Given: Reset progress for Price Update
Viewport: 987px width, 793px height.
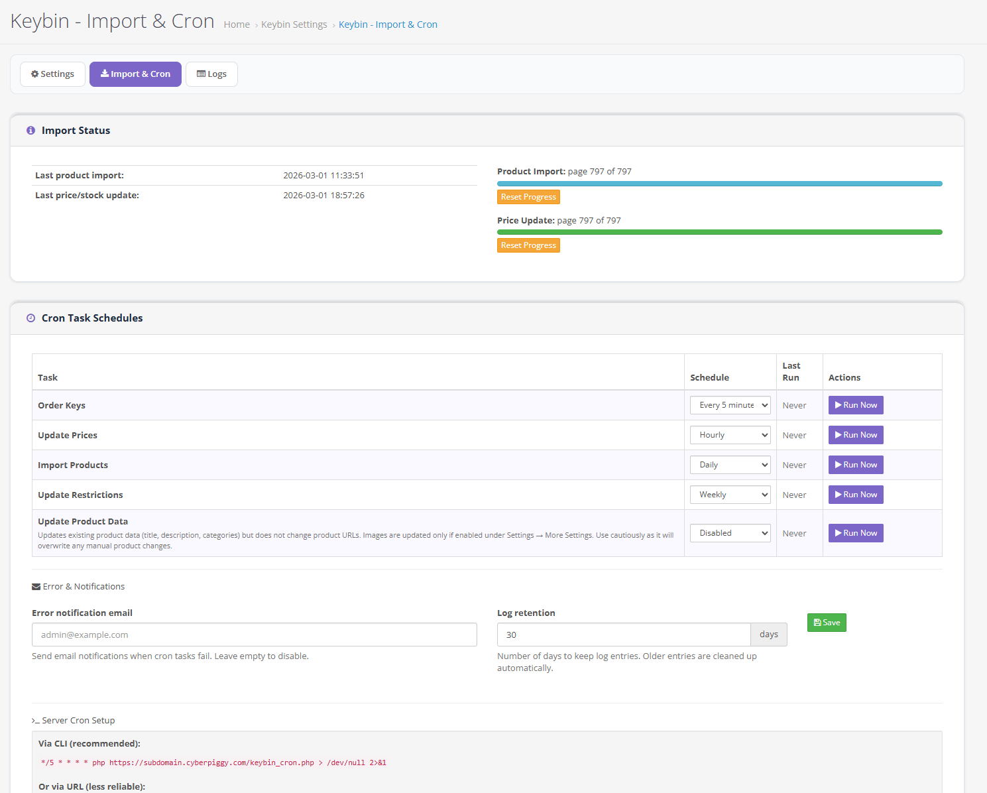Looking at the screenshot, I should pos(528,245).
